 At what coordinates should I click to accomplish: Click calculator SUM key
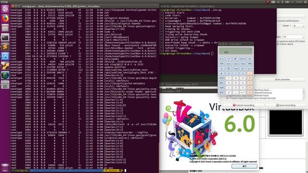[x=221, y=87]
